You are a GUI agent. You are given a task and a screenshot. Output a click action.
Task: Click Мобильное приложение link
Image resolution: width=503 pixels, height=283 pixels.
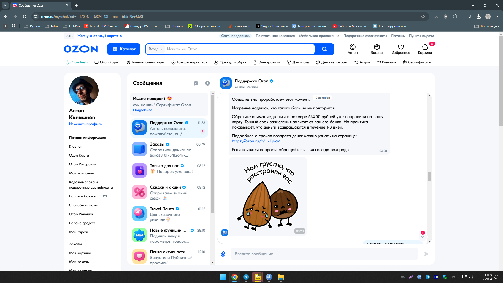pyautogui.click(x=319, y=36)
